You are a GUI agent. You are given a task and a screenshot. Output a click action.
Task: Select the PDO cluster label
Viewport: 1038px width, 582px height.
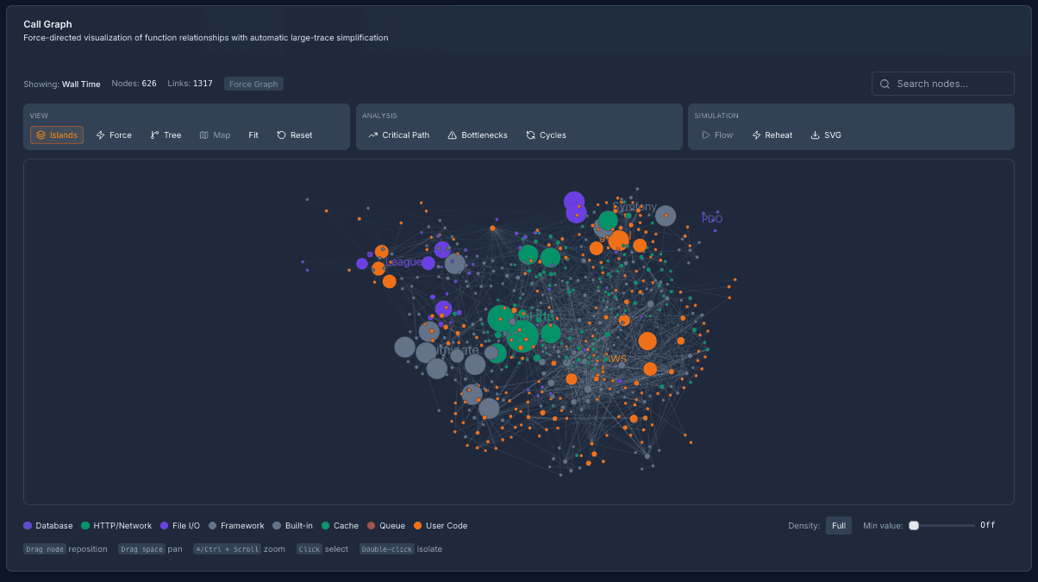[712, 219]
